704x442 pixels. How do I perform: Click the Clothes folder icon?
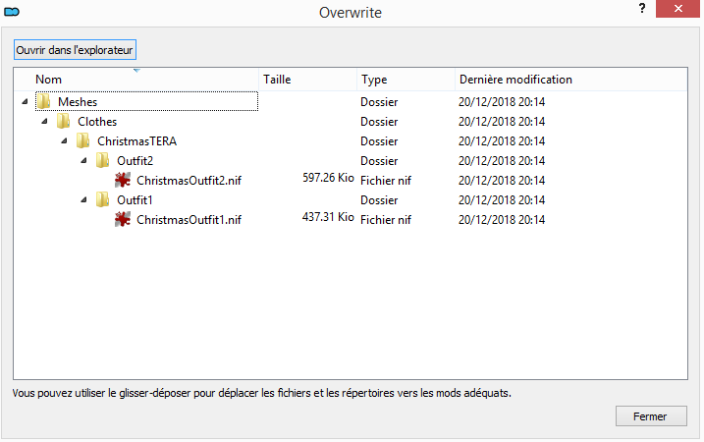63,121
